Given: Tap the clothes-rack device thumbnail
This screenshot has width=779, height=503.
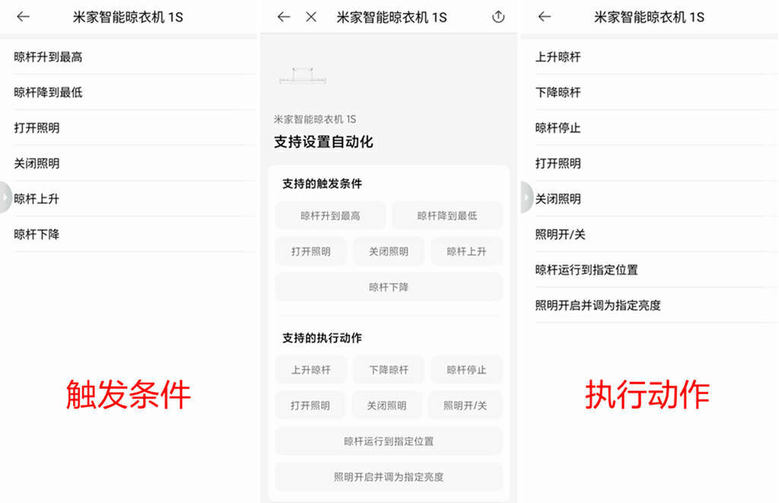Looking at the screenshot, I should pos(303,75).
